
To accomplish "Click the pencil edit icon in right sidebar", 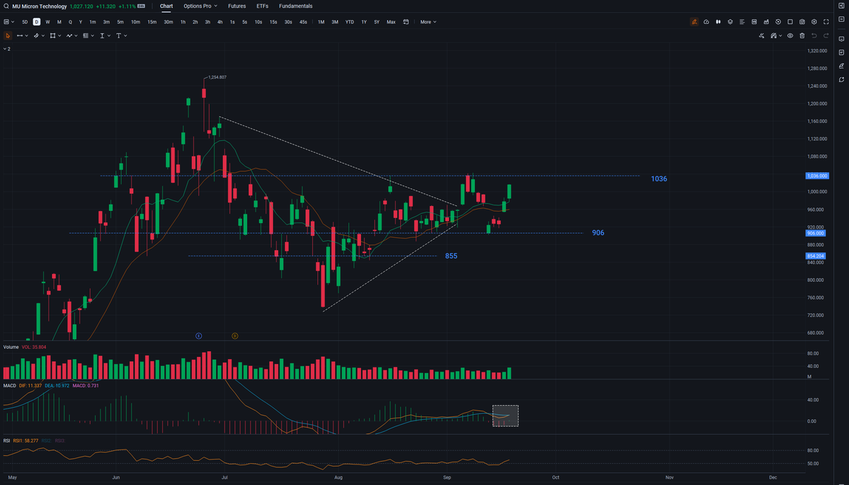I will [x=841, y=66].
